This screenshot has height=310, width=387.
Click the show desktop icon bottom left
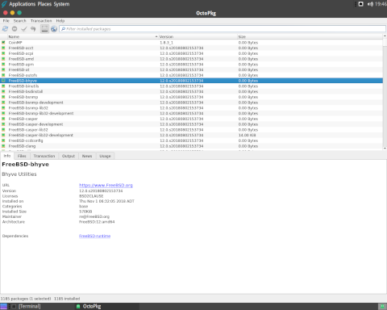coord(3,306)
